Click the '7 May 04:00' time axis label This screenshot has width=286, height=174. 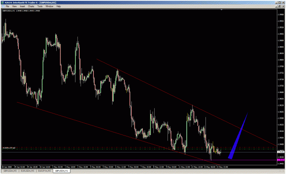coord(133,167)
